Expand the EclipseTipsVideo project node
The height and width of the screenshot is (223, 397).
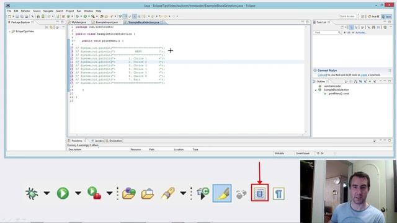coord(10,32)
